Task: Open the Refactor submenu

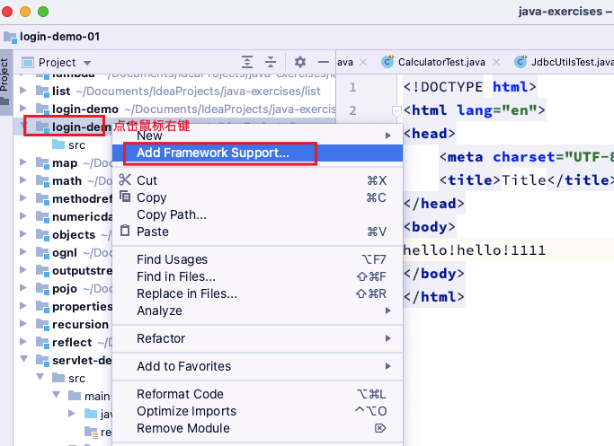Action: point(257,338)
